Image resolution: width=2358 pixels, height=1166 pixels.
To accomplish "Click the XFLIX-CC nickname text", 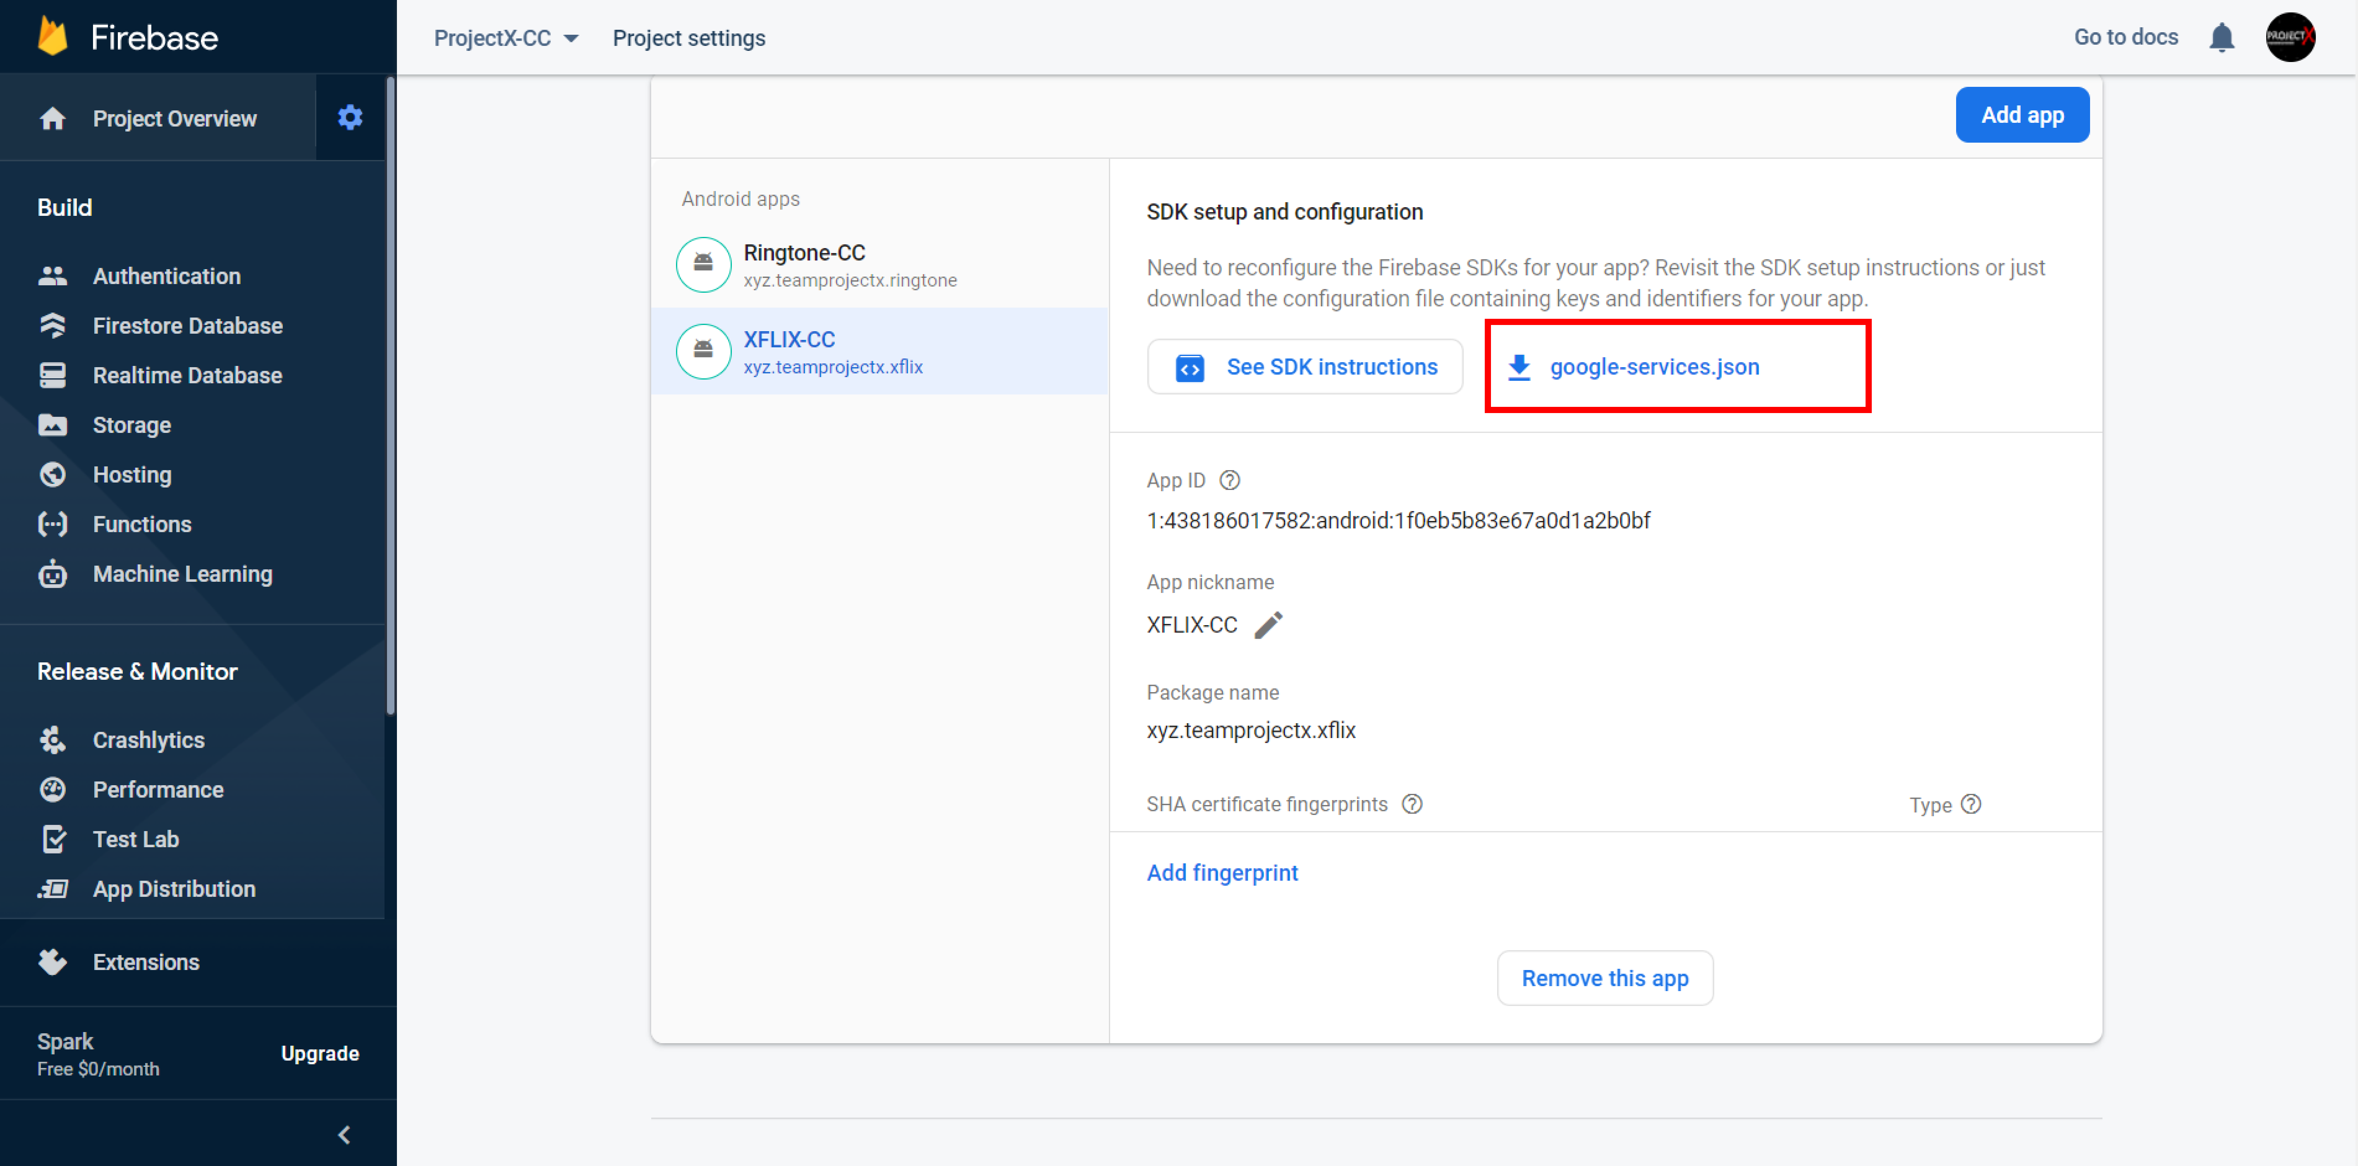I will coord(1191,625).
